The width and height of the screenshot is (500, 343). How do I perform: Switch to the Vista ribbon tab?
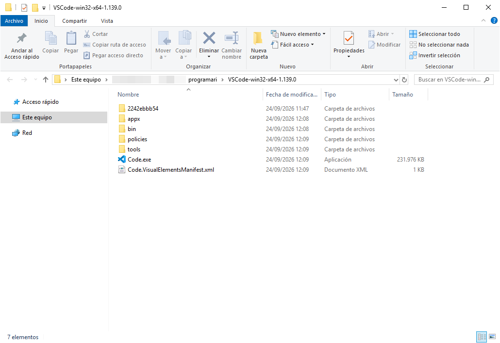[x=107, y=21]
